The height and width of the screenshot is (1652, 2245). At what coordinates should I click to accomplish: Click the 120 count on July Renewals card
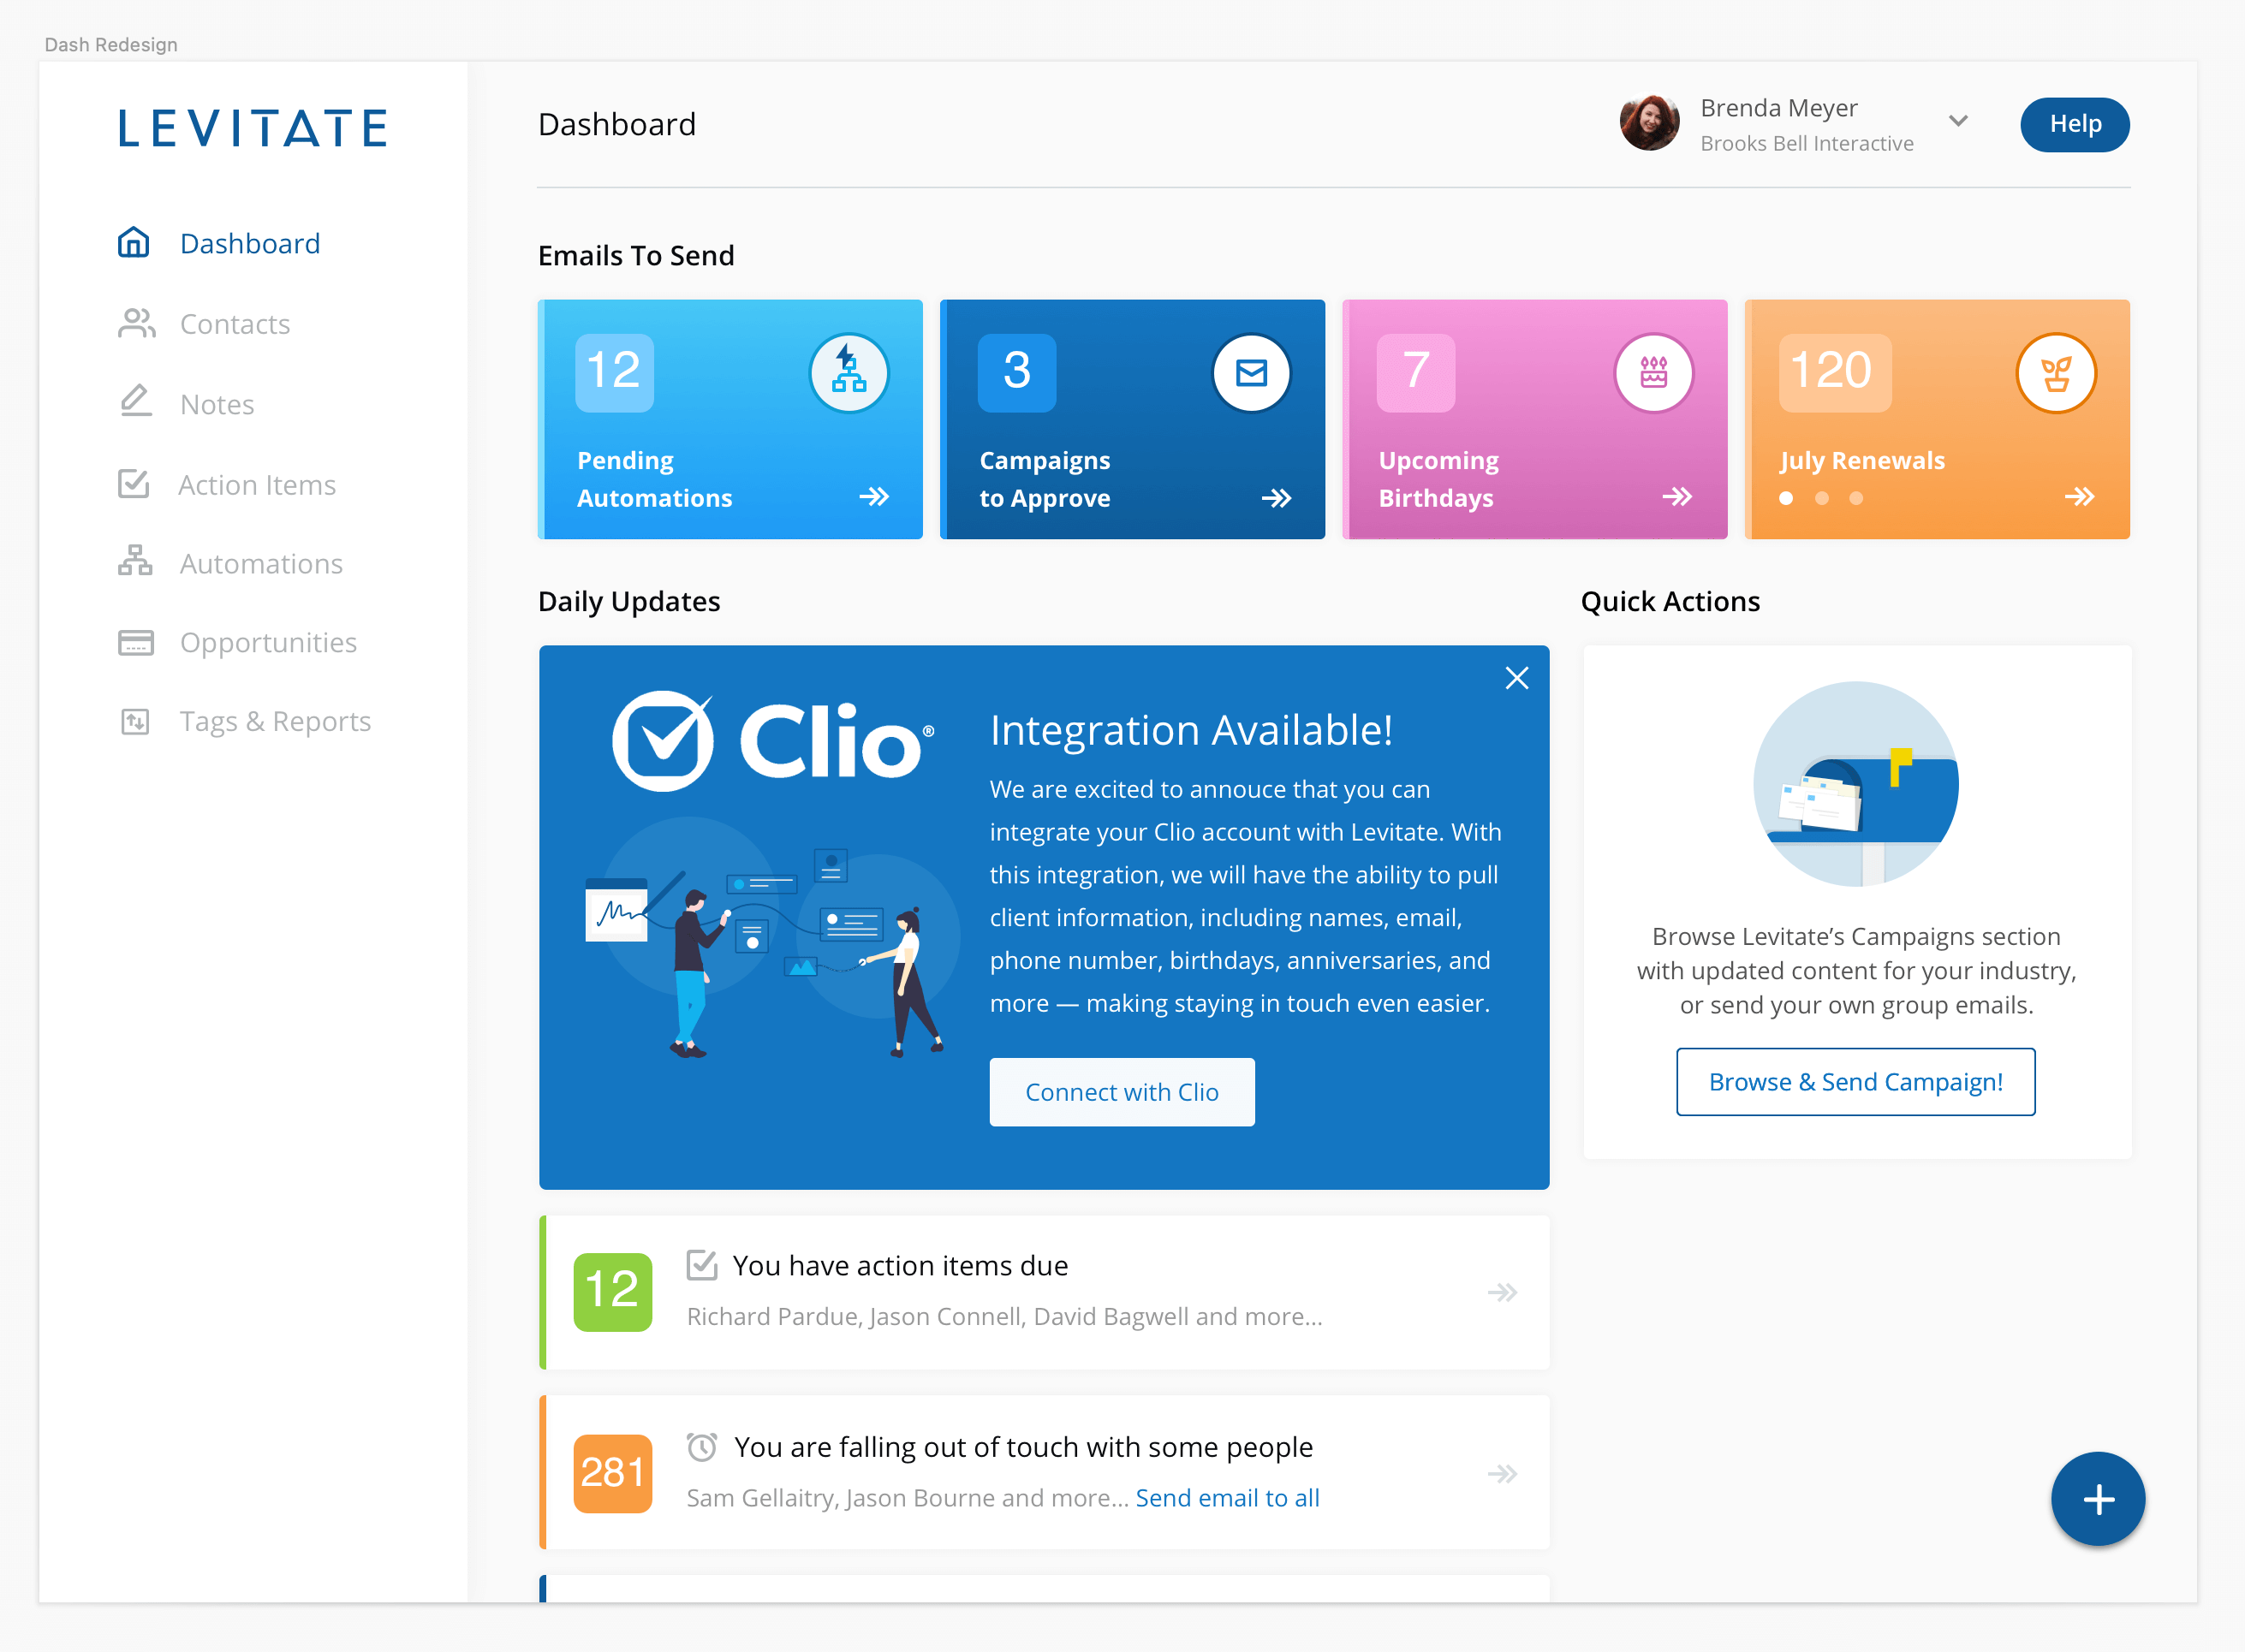click(1835, 372)
